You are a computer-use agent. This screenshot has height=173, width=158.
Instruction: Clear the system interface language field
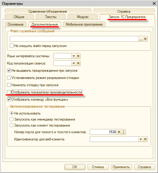[x=78, y=56]
